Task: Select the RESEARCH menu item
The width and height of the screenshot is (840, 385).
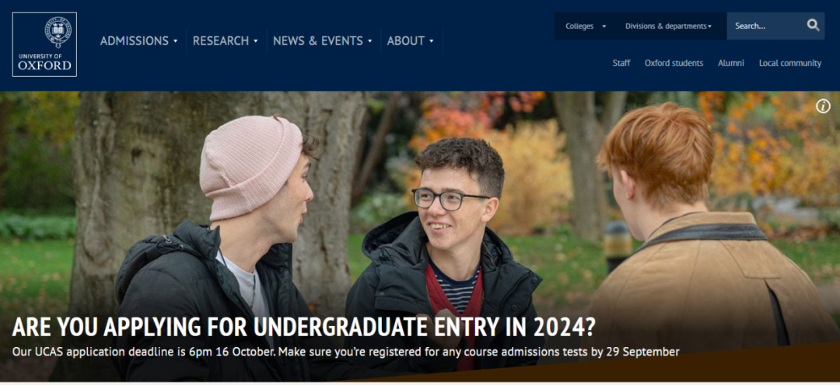Action: (221, 40)
